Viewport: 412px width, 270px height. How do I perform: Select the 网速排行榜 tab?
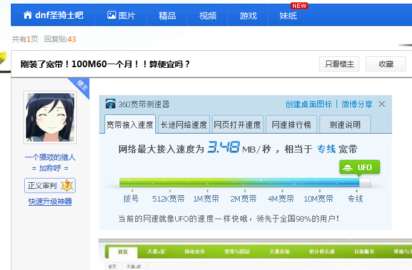point(291,124)
